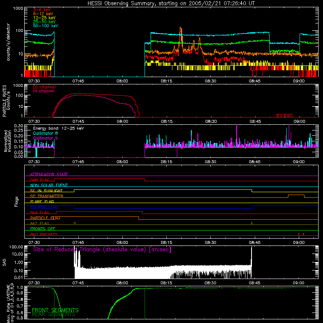Click the 'Flags' vertical axis label
This screenshot has width=323, height=323.
17,201
